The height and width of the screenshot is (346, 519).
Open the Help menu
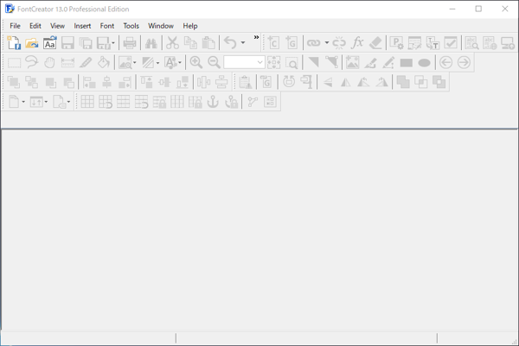pyautogui.click(x=190, y=26)
